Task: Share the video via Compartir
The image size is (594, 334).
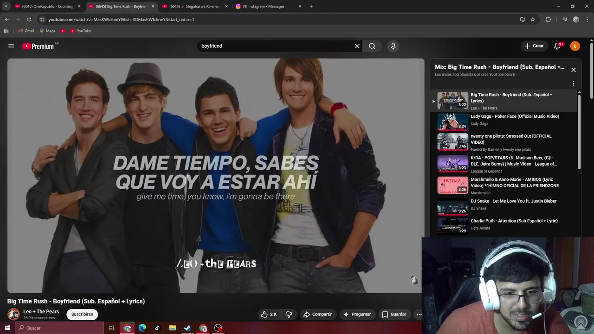Action: (318, 314)
